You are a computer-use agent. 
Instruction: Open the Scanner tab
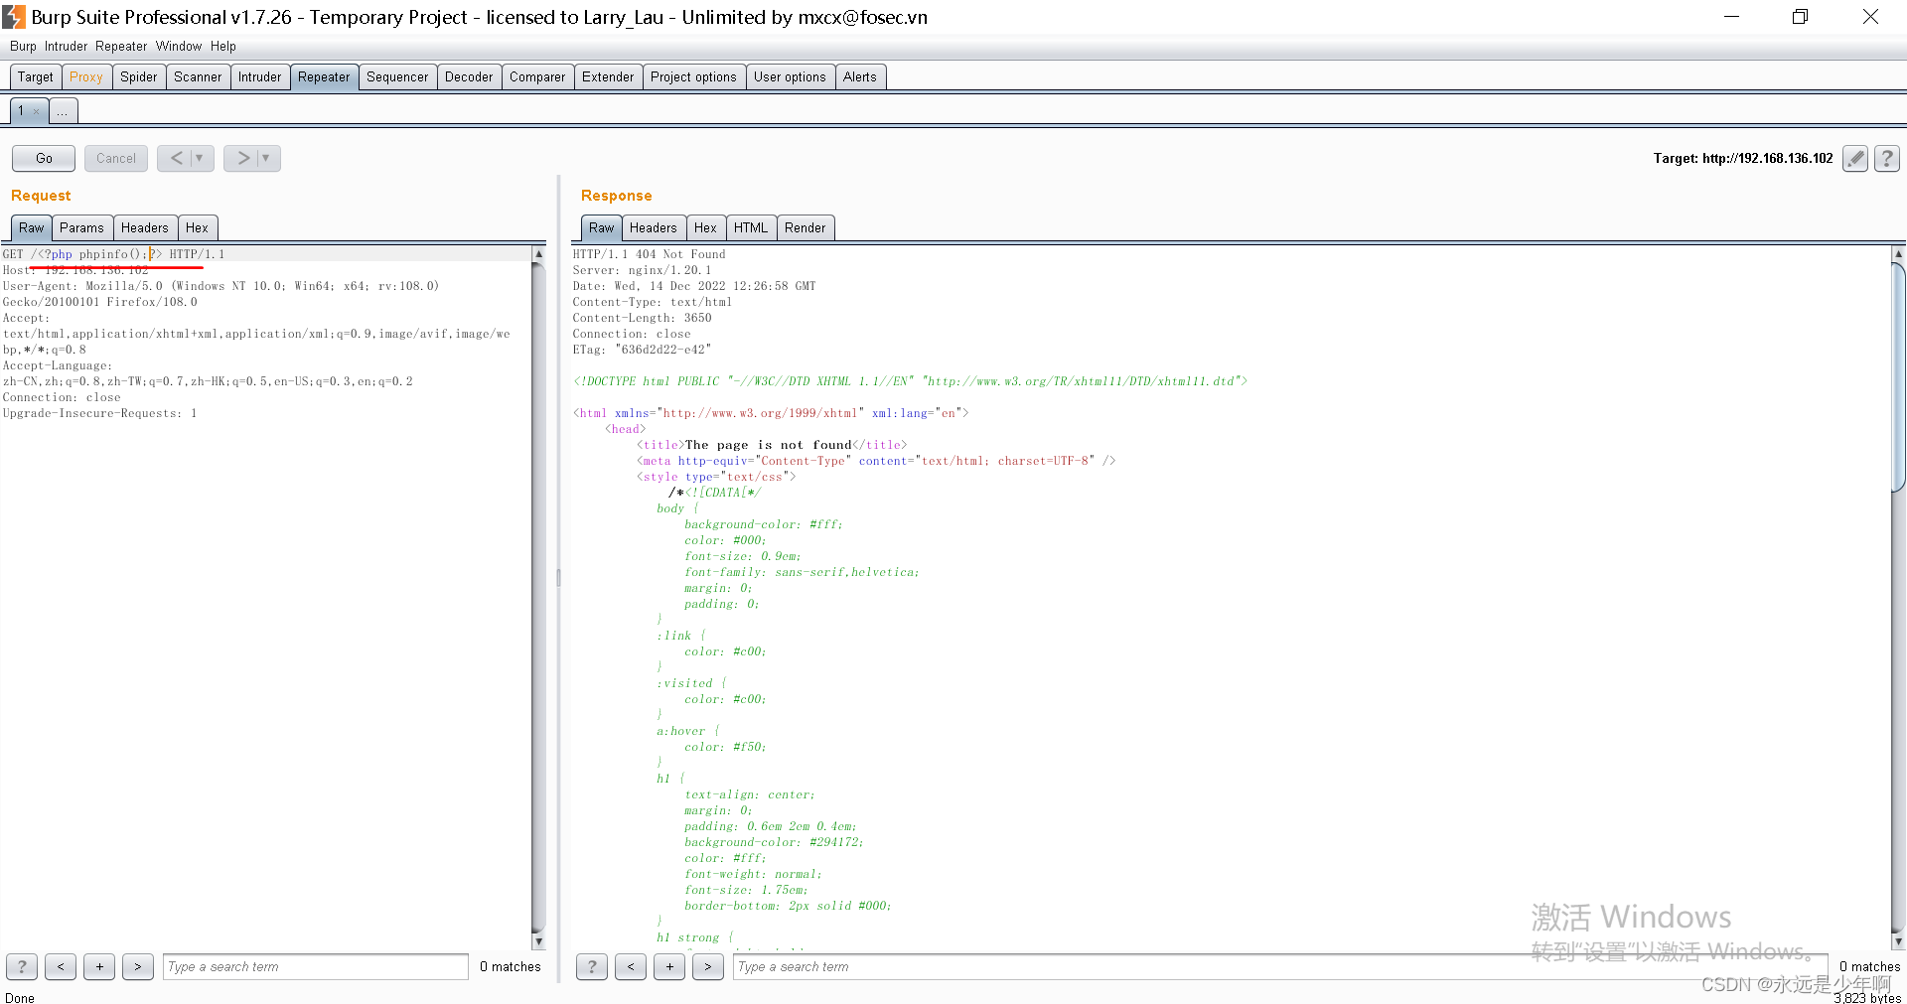[x=198, y=76]
